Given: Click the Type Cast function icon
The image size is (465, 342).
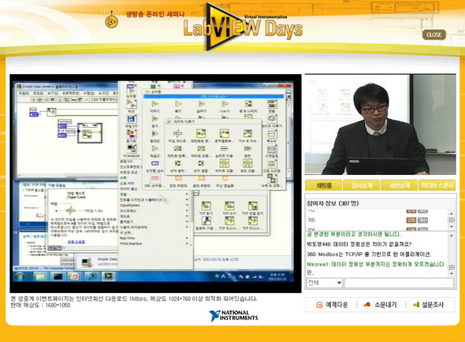Looking at the screenshot, I should [177, 134].
